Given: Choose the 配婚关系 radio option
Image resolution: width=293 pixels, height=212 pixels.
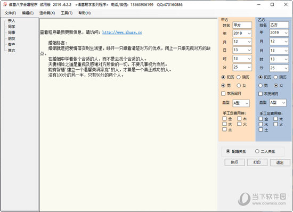Looking at the screenshot, I should click(x=228, y=151).
